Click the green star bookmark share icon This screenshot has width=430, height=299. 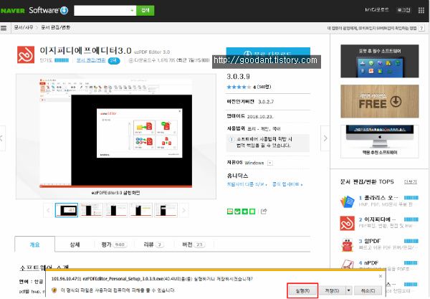(x=245, y=212)
